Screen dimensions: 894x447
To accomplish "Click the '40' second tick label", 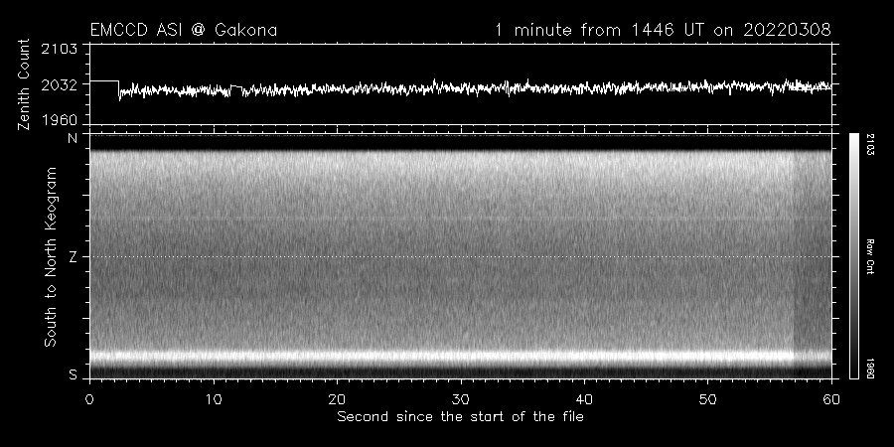I will [584, 399].
